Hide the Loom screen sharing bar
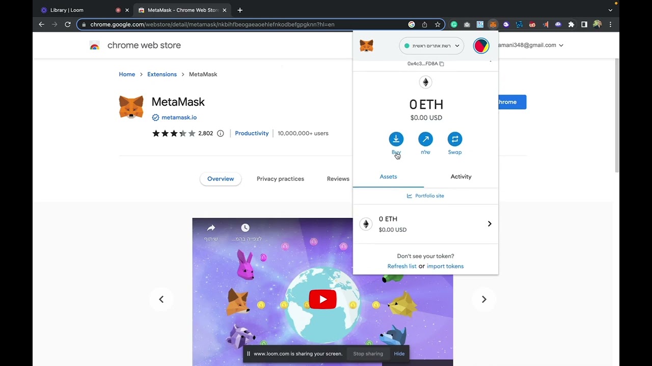This screenshot has width=652, height=366. (399, 354)
